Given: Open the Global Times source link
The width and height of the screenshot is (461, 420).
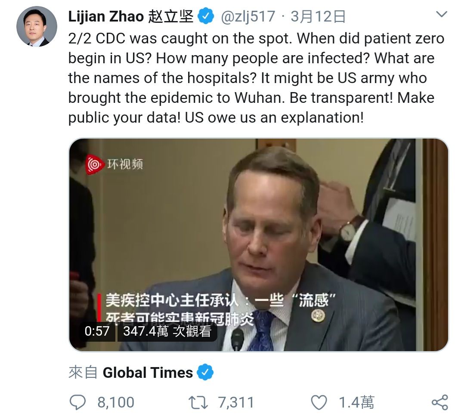Looking at the screenshot, I should [x=148, y=372].
